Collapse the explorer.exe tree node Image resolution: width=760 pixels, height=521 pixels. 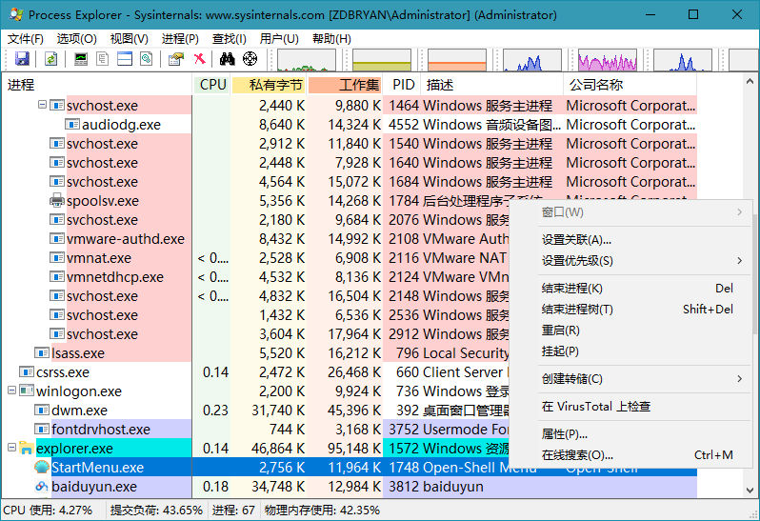(x=11, y=448)
